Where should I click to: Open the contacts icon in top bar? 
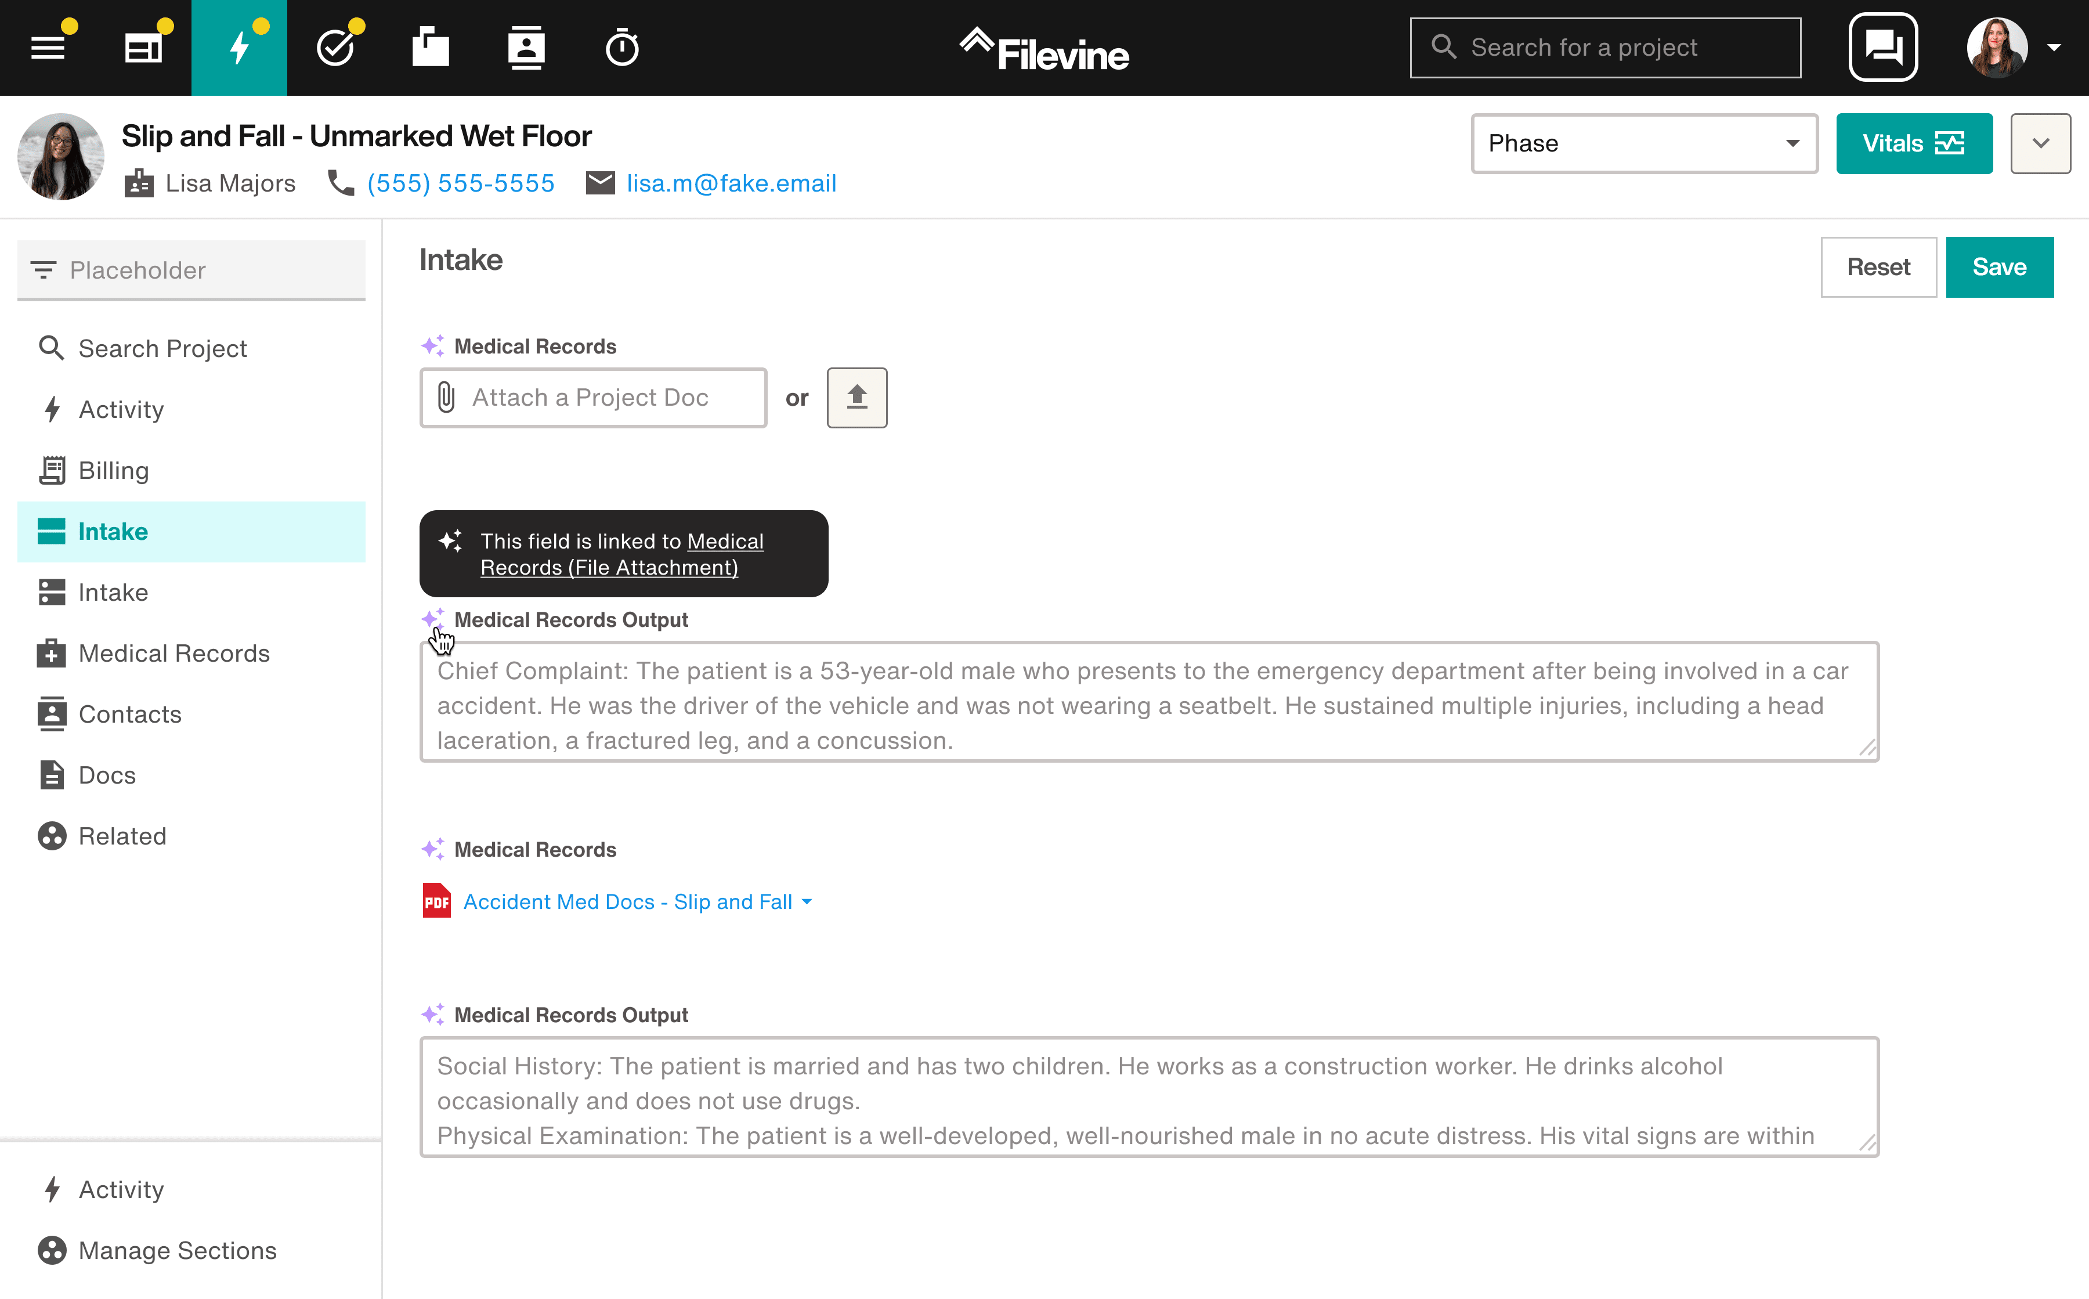pyautogui.click(x=526, y=48)
